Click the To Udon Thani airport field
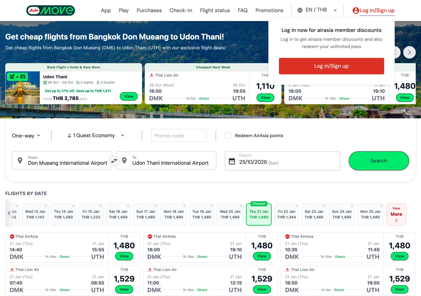This screenshot has width=421, height=296. click(x=166, y=160)
